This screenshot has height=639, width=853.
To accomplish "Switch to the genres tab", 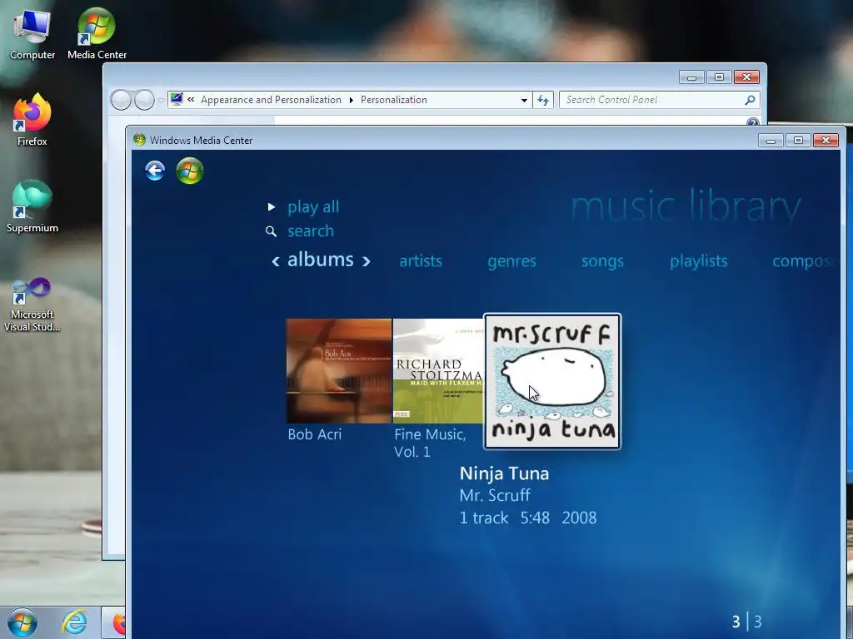I will (512, 261).
